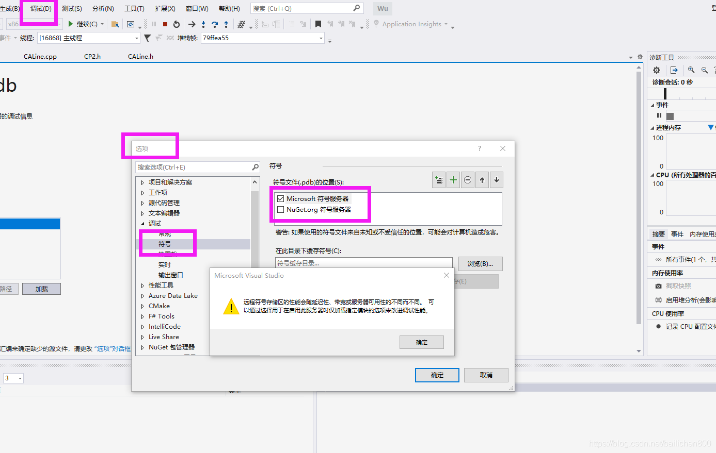Viewport: 716px width, 453px height.
Task: Step Over the current statement
Action: (215, 24)
